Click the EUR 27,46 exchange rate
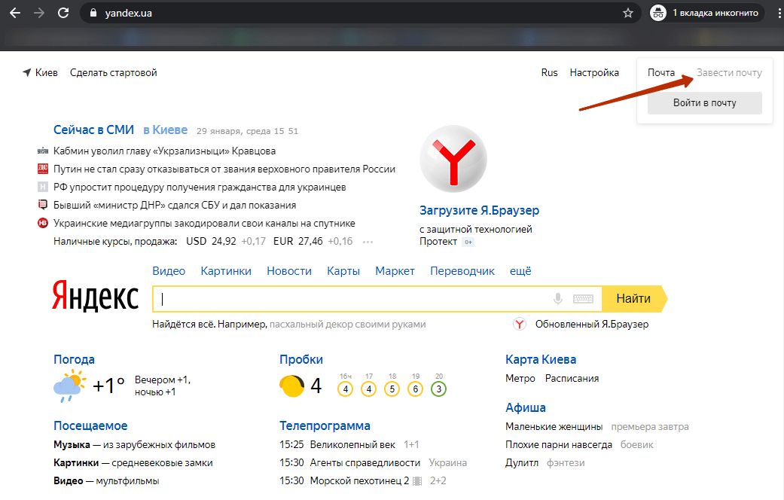This screenshot has height=500, width=784. coord(298,241)
